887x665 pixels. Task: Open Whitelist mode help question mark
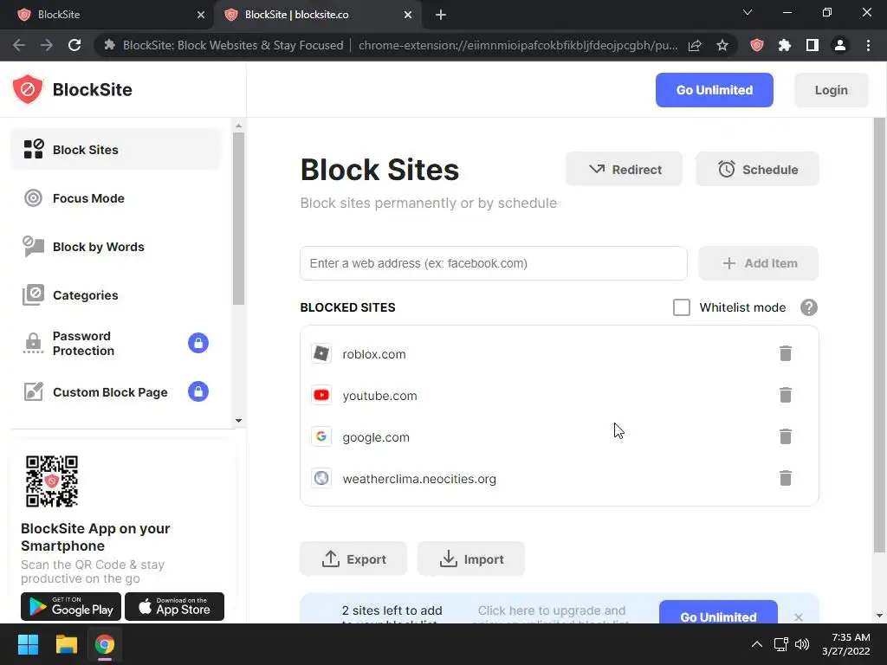coord(808,307)
